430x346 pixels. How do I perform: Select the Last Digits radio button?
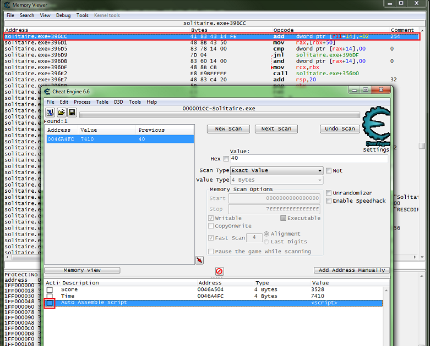(x=266, y=242)
